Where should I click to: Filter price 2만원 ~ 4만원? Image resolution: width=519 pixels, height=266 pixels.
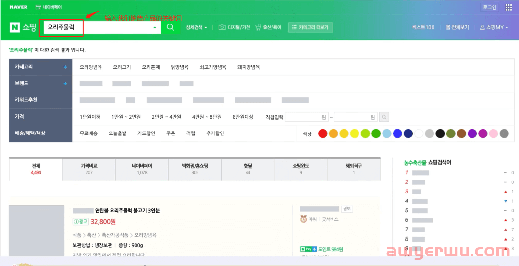(x=166, y=117)
